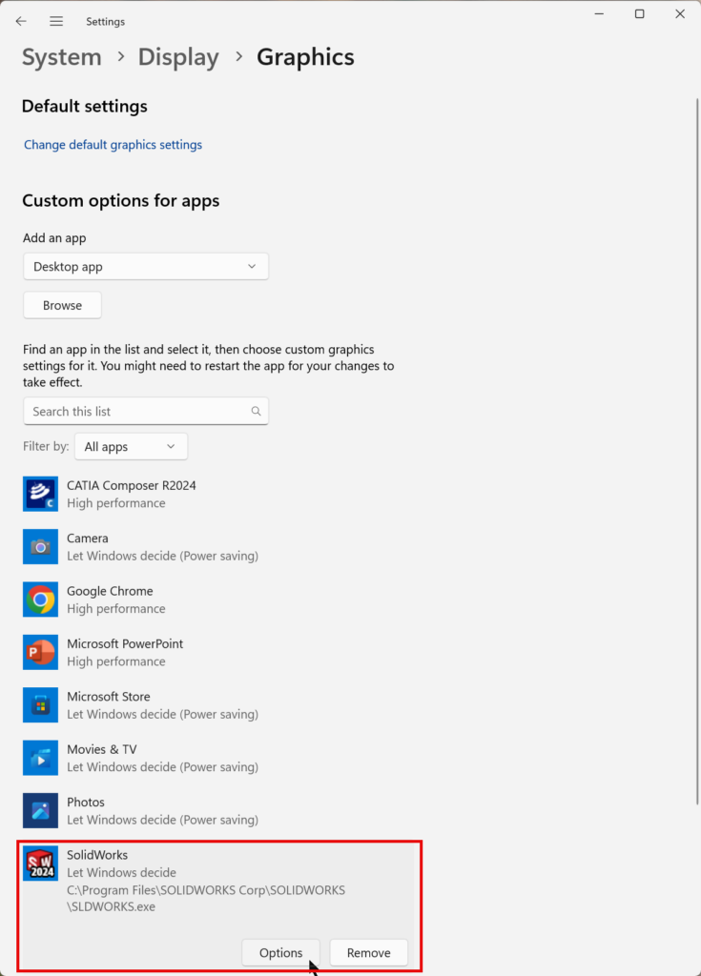Select the Microsoft PowerPoint list entry
The width and height of the screenshot is (701, 976).
tap(218, 652)
